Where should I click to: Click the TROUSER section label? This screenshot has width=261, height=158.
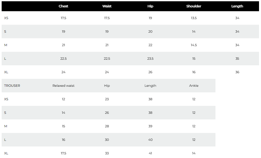pyautogui.click(x=12, y=86)
